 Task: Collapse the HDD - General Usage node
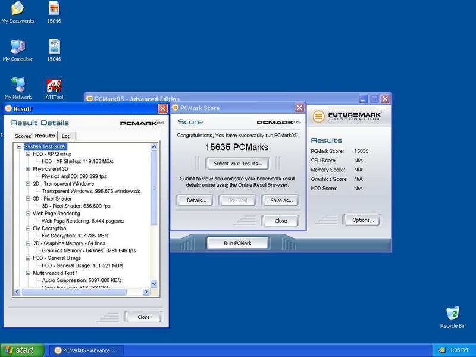(28, 258)
